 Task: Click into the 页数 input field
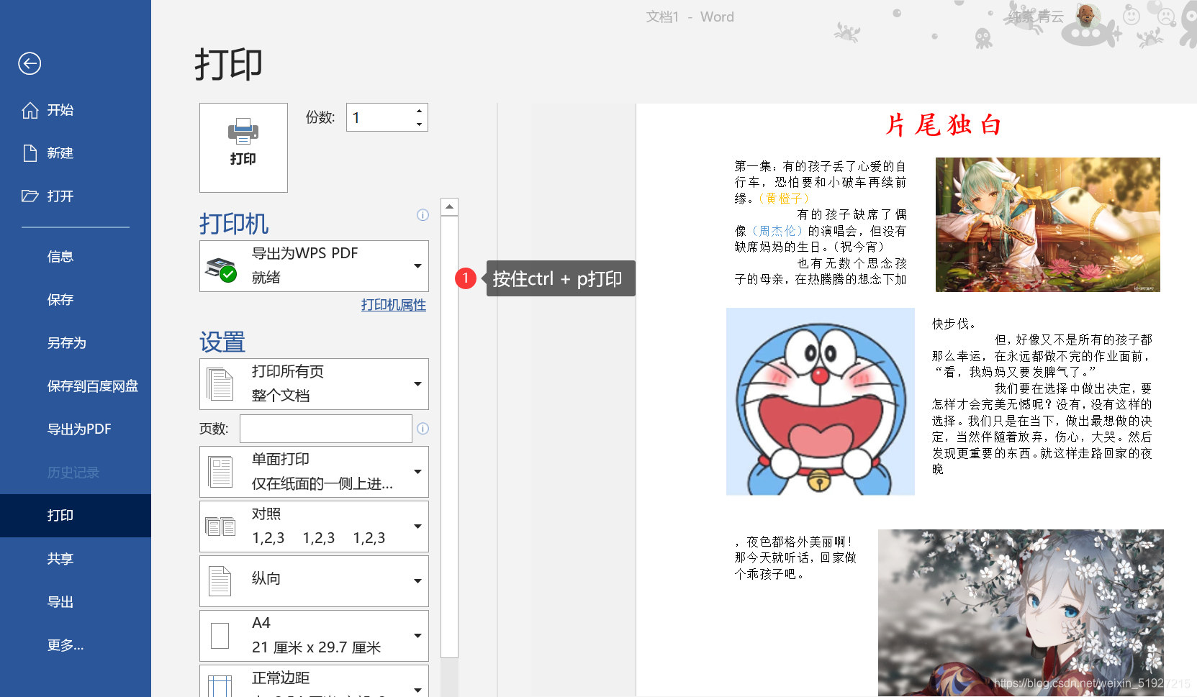click(325, 429)
